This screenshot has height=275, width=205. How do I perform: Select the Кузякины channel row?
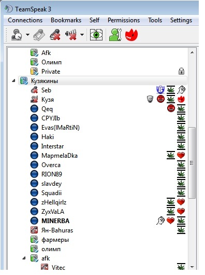[103, 80]
